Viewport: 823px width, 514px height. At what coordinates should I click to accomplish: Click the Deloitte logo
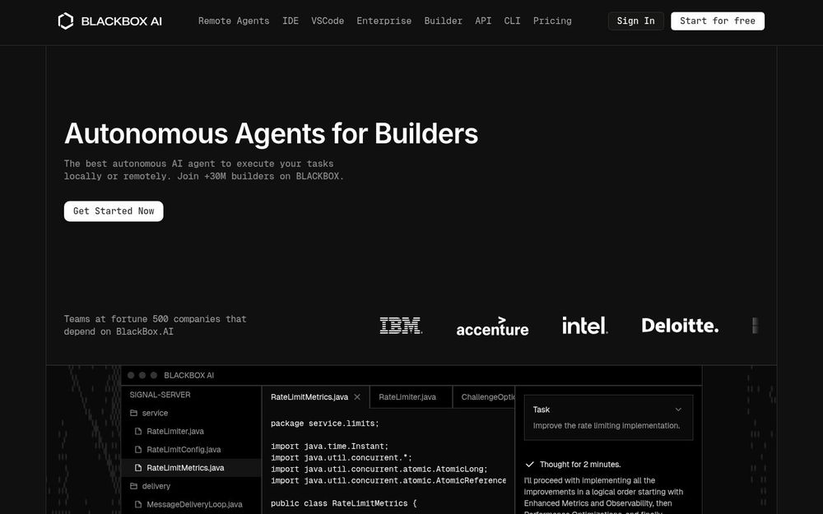coord(680,326)
